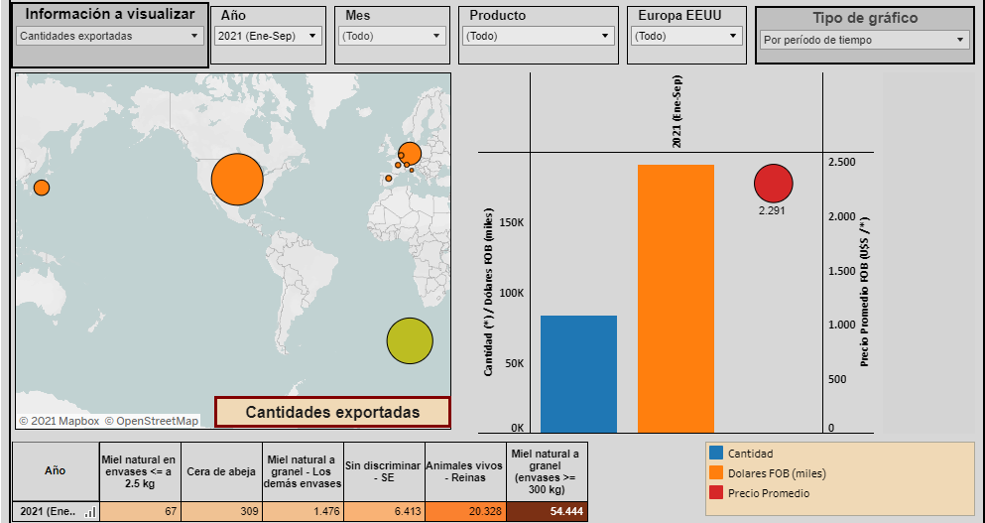Expand the Producto filter dropdown
Image resolution: width=985 pixels, height=523 pixels.
(539, 37)
